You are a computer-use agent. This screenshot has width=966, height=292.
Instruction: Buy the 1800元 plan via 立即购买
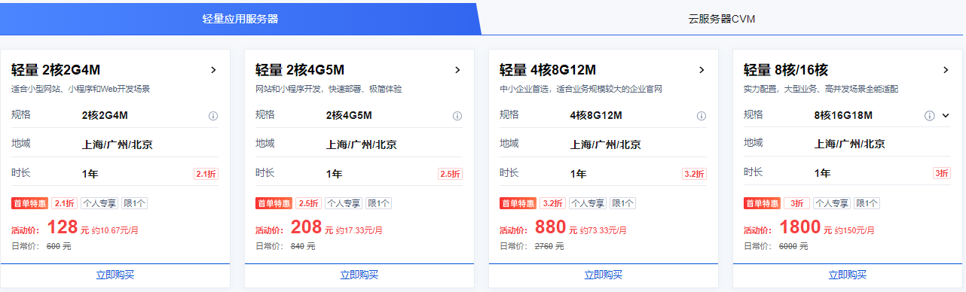tap(848, 275)
